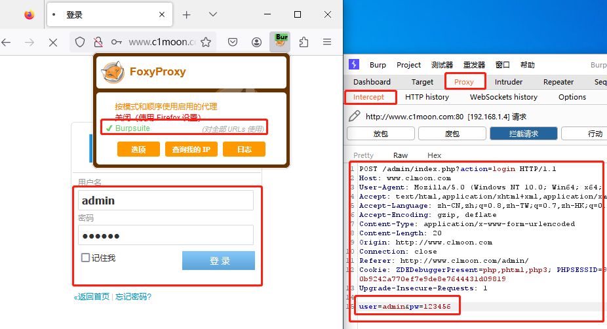Viewport: 607px width, 329px height.
Task: Open the Pocket save icon
Action: coord(233,42)
